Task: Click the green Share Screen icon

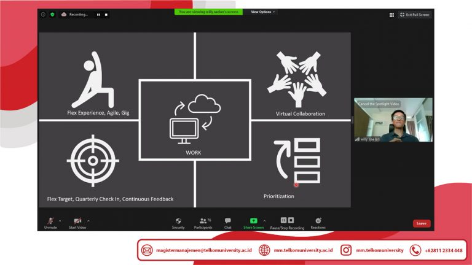Action: point(253,221)
